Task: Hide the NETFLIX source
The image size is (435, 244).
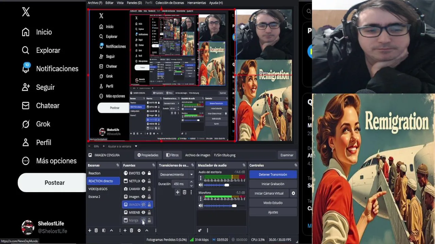Action: click(x=143, y=181)
